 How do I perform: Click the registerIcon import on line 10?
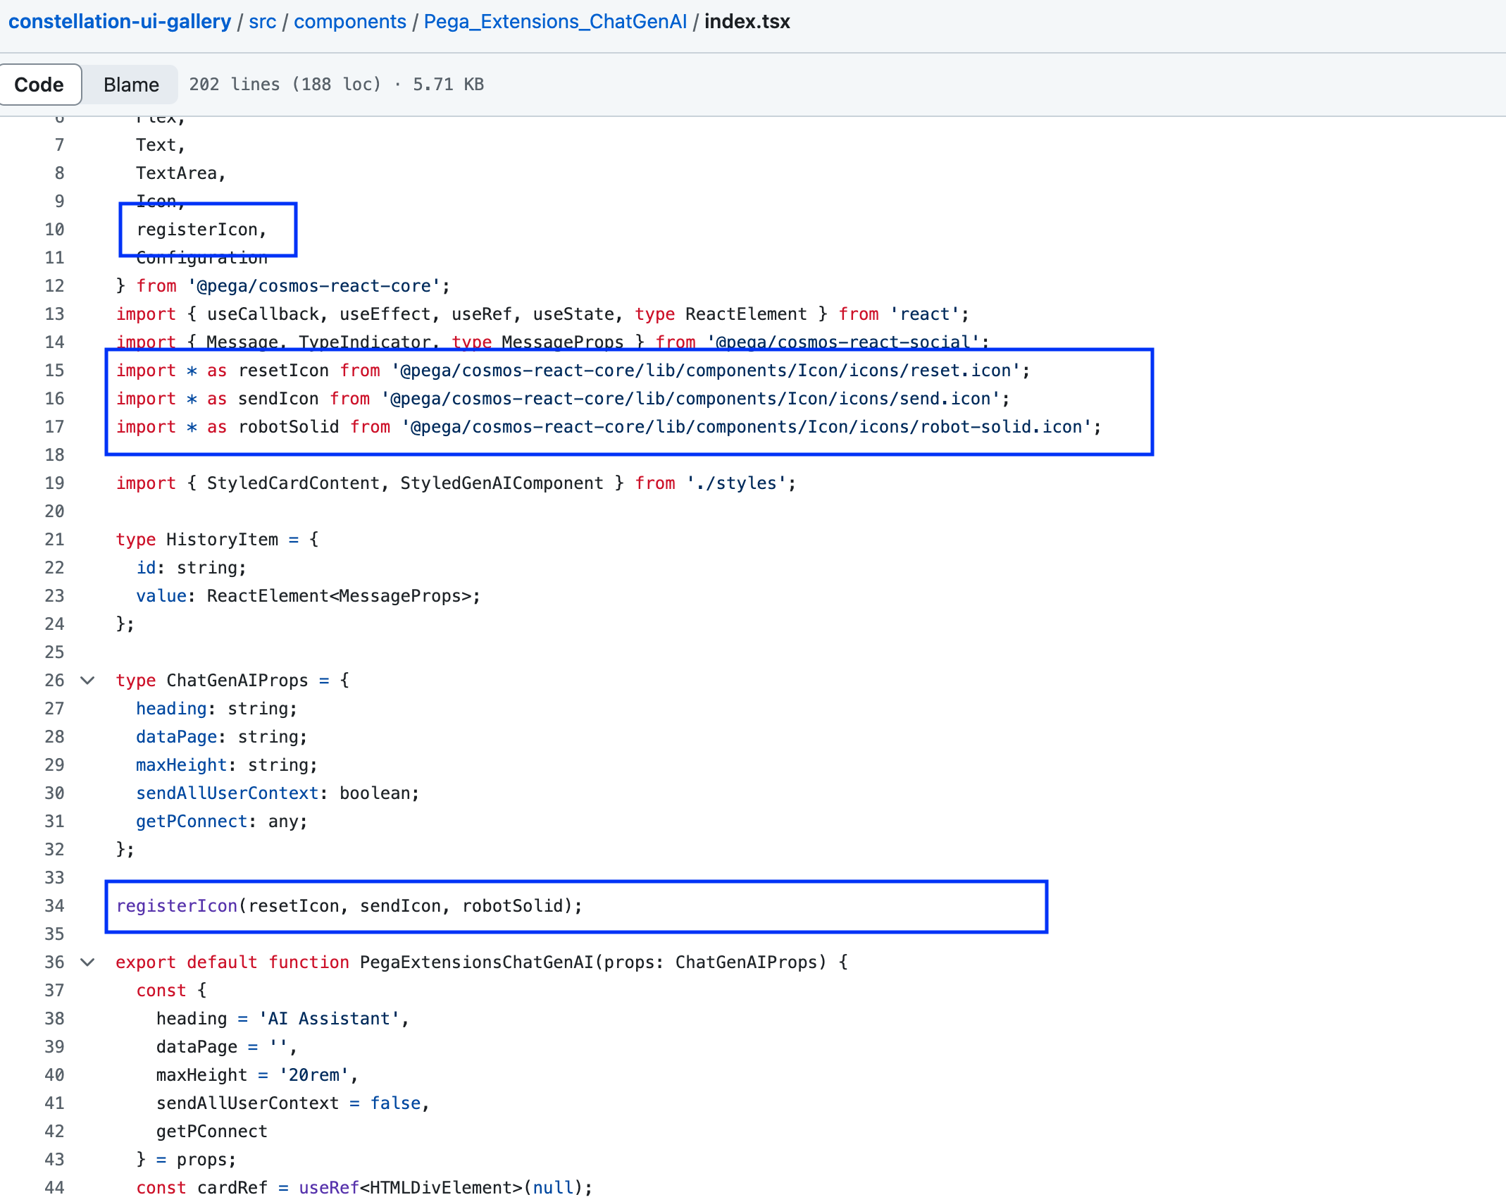(x=201, y=230)
